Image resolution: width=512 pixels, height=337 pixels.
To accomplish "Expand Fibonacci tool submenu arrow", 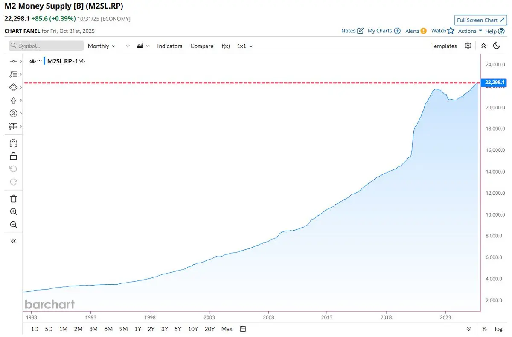I will (20, 74).
